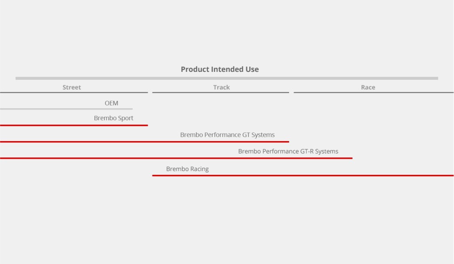Click the Brembo Sport label
Image resolution: width=454 pixels, height=264 pixels.
113,118
